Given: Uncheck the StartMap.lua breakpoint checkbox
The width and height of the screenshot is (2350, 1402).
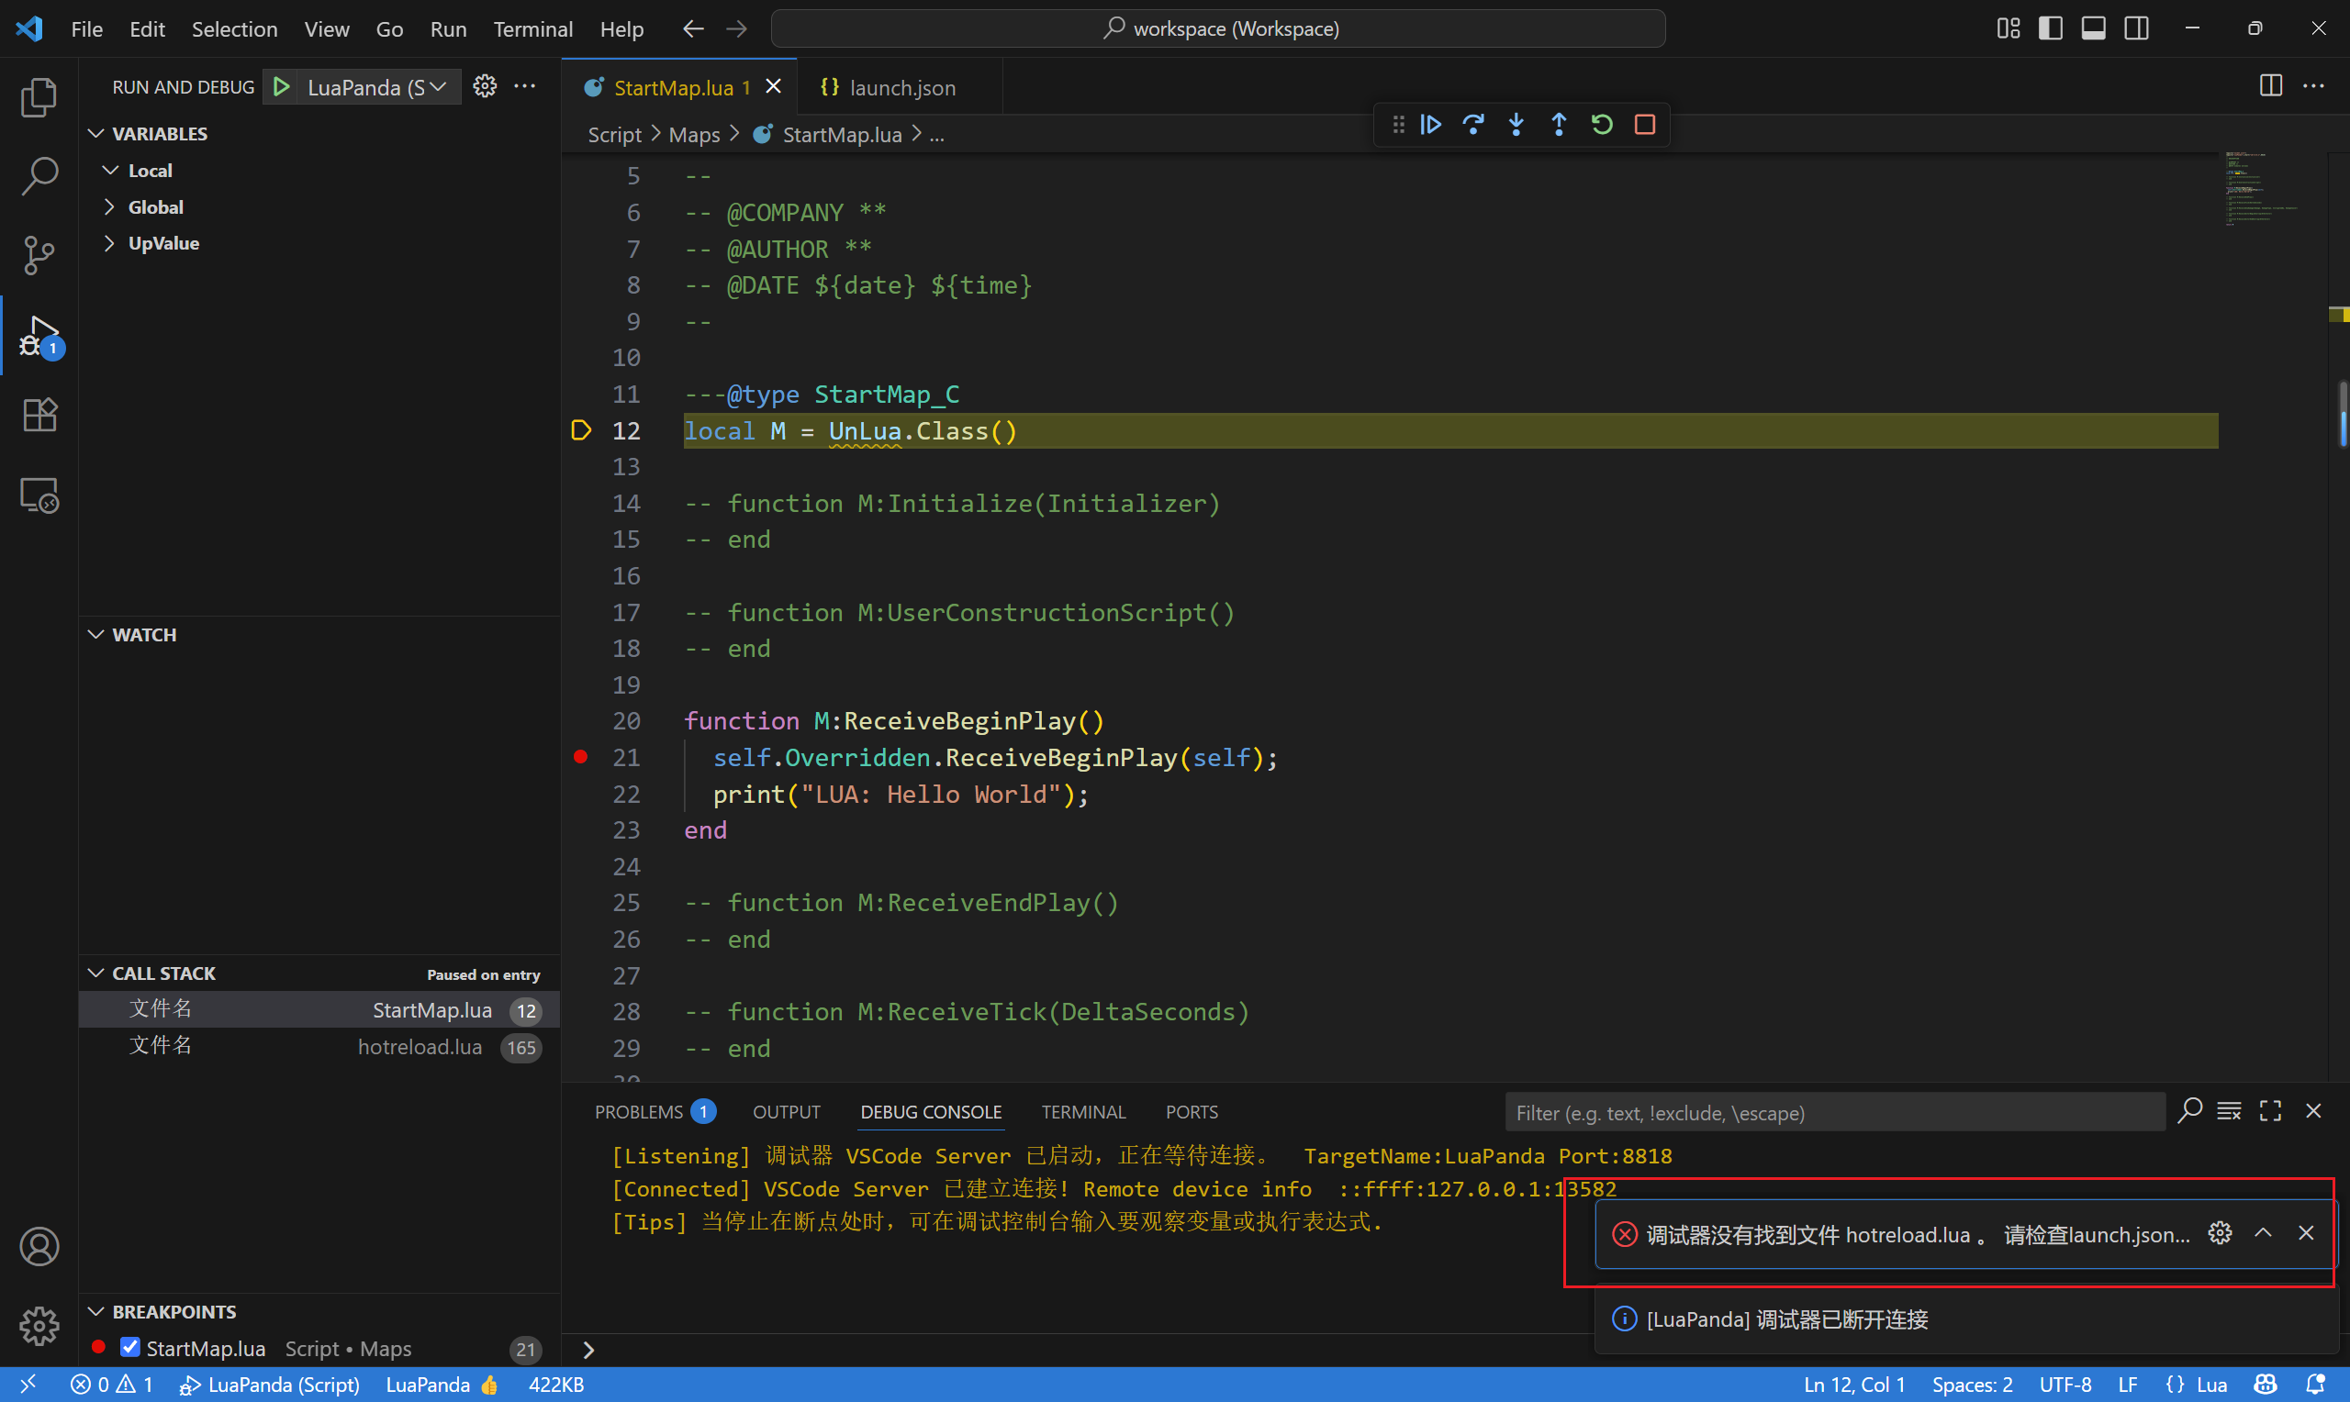Looking at the screenshot, I should coord(130,1347).
